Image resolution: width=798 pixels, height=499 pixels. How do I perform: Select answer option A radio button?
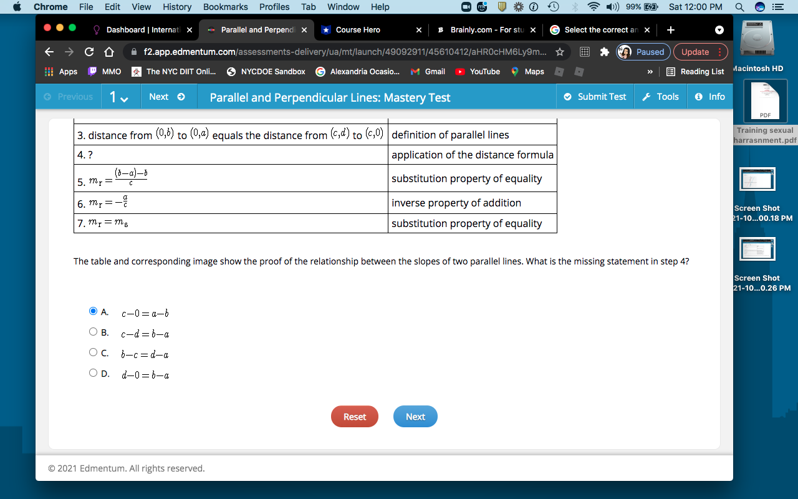click(x=94, y=311)
